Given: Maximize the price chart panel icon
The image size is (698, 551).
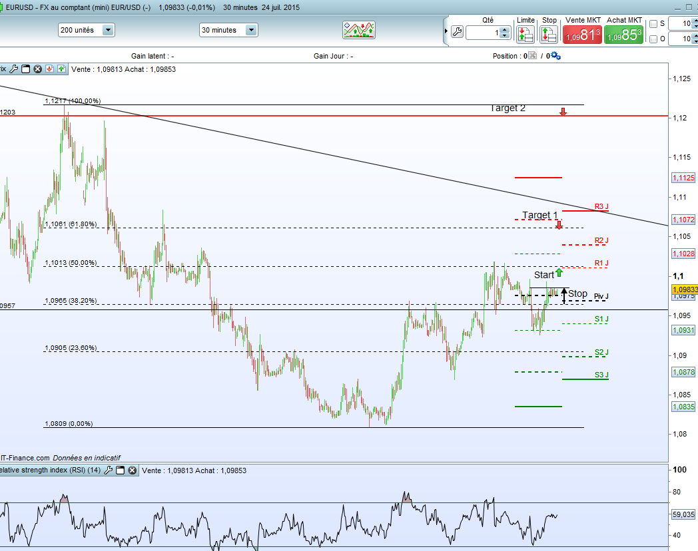Looking at the screenshot, I should [x=26, y=69].
